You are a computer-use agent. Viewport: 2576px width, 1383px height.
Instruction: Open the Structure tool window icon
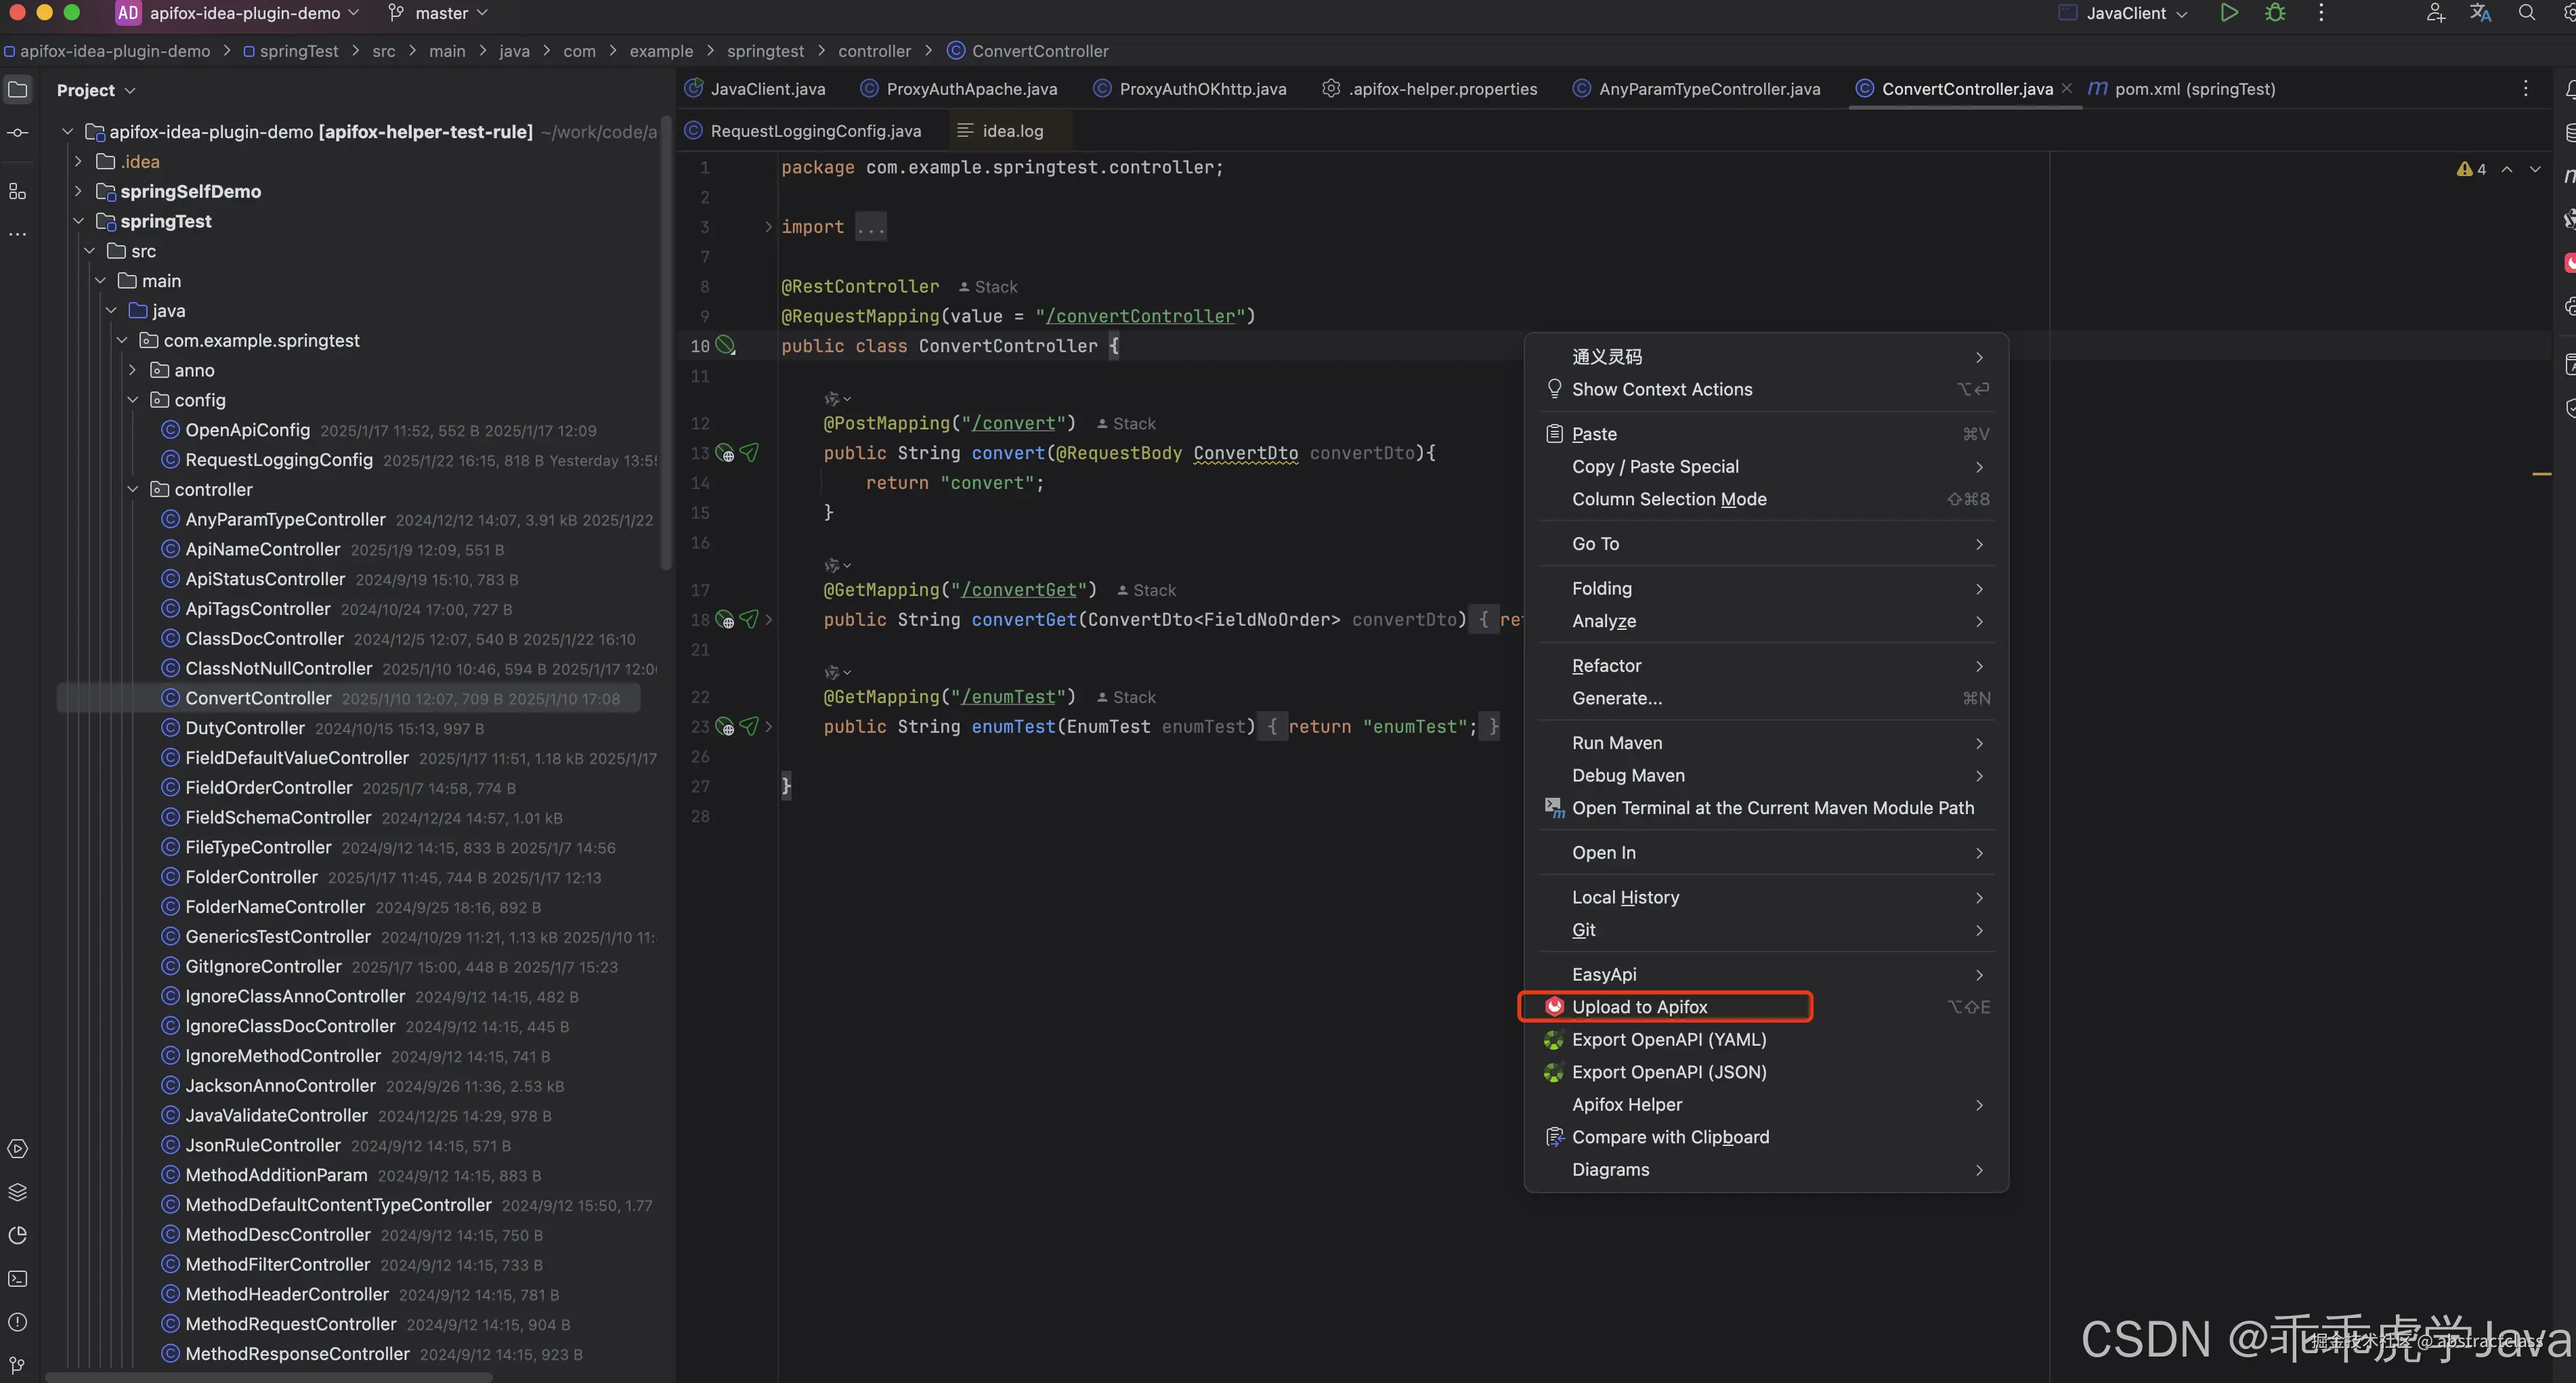18,191
